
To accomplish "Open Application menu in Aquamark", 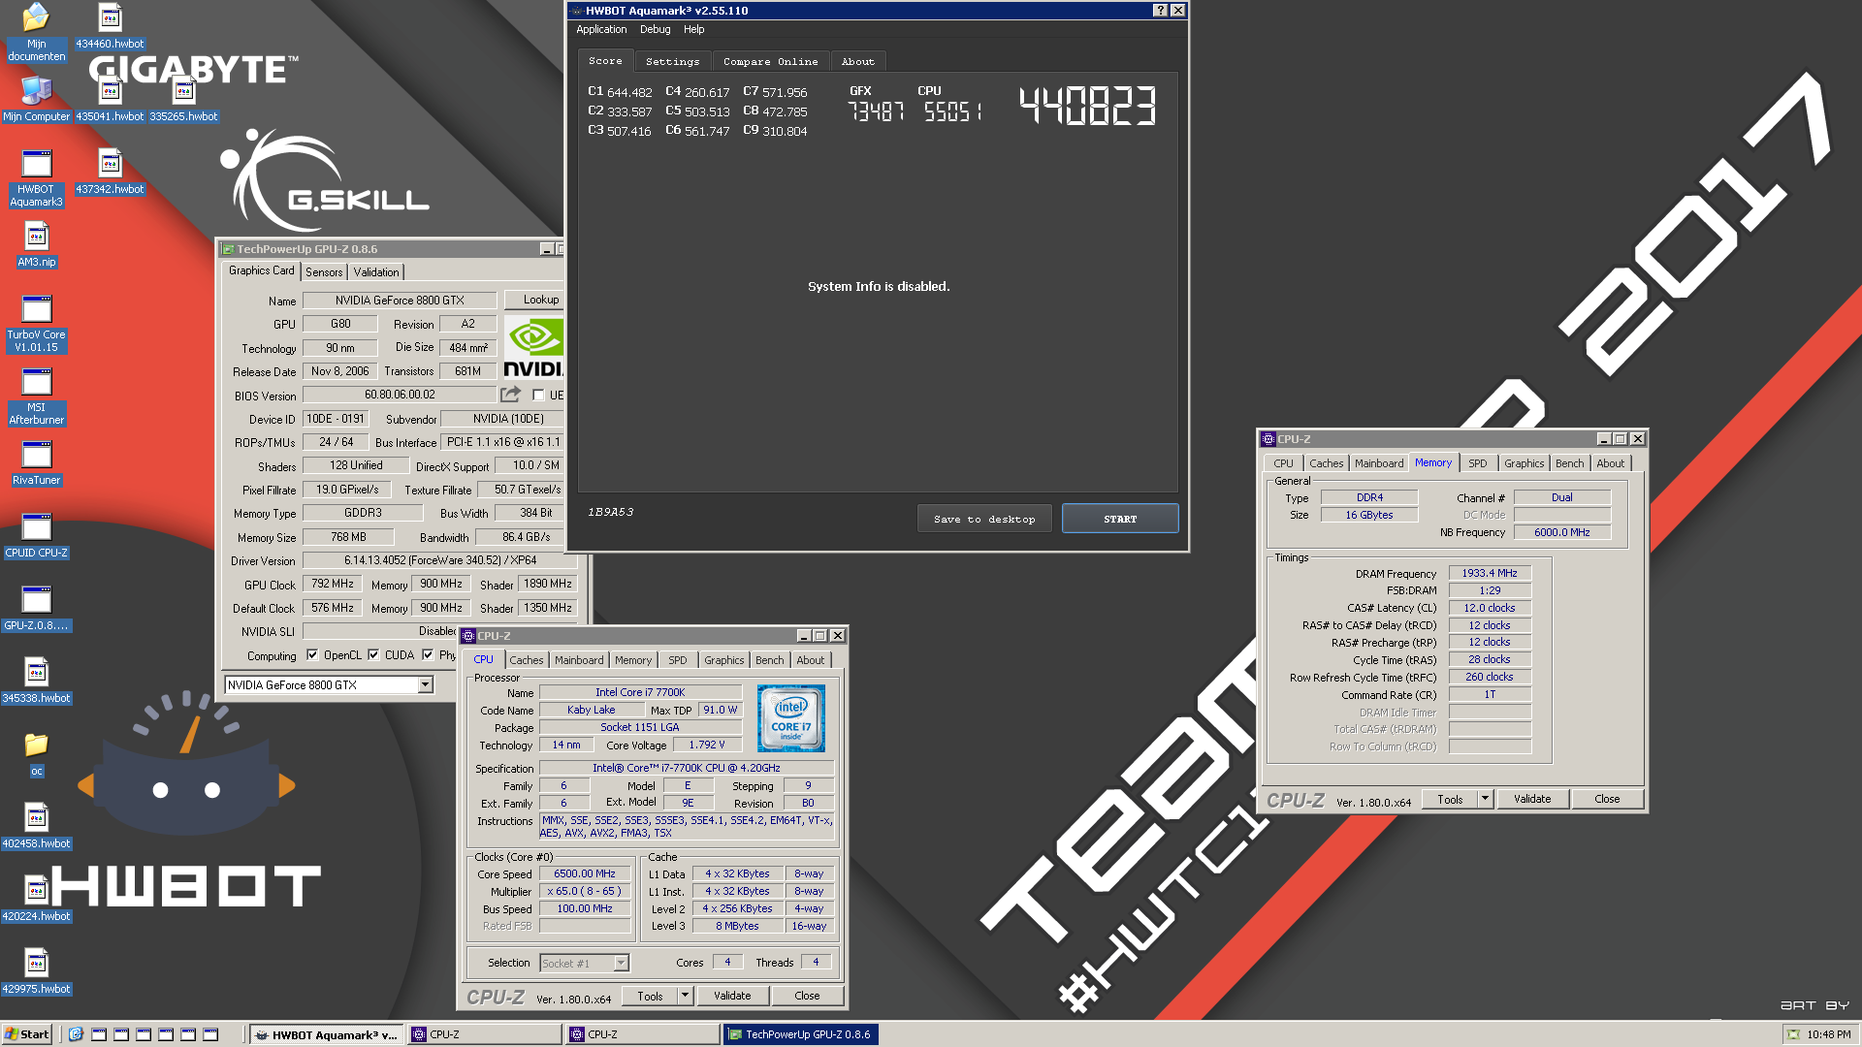I will click(601, 29).
